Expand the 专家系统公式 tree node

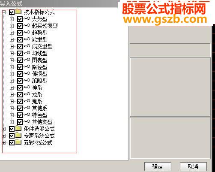pos(4,136)
